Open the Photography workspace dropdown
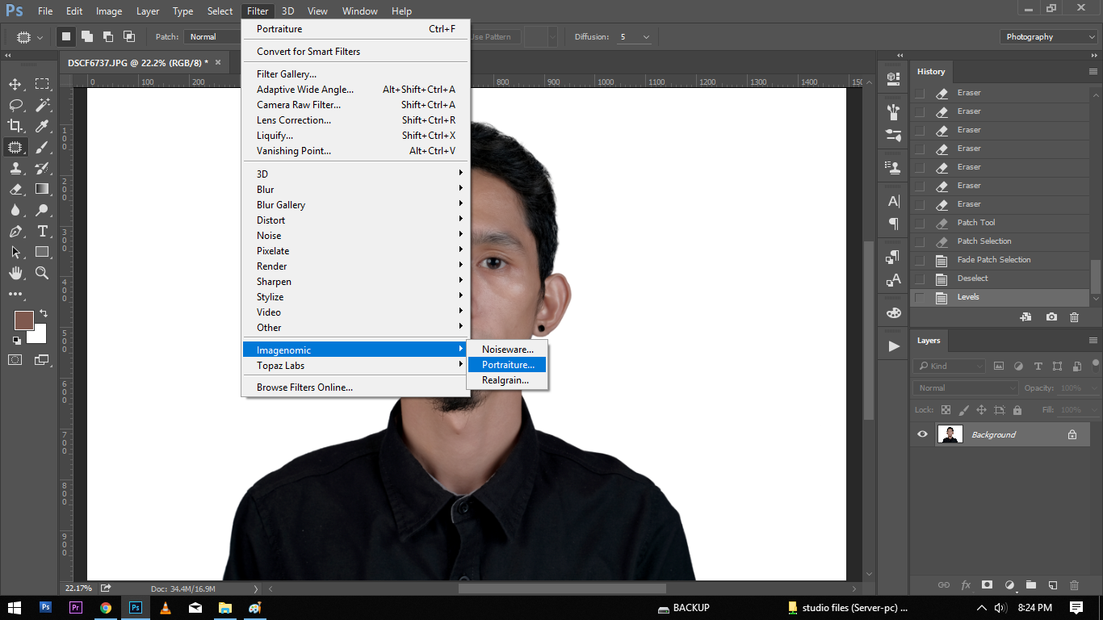Screen dimensions: 1103x620 point(1048,37)
